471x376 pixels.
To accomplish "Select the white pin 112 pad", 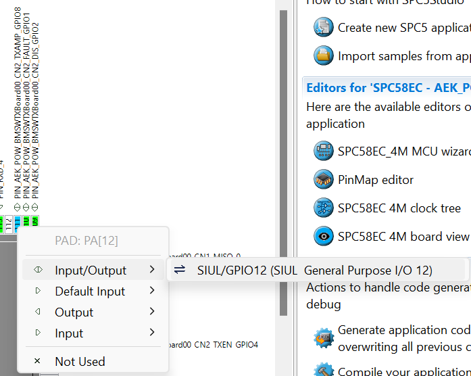I will 8,224.
